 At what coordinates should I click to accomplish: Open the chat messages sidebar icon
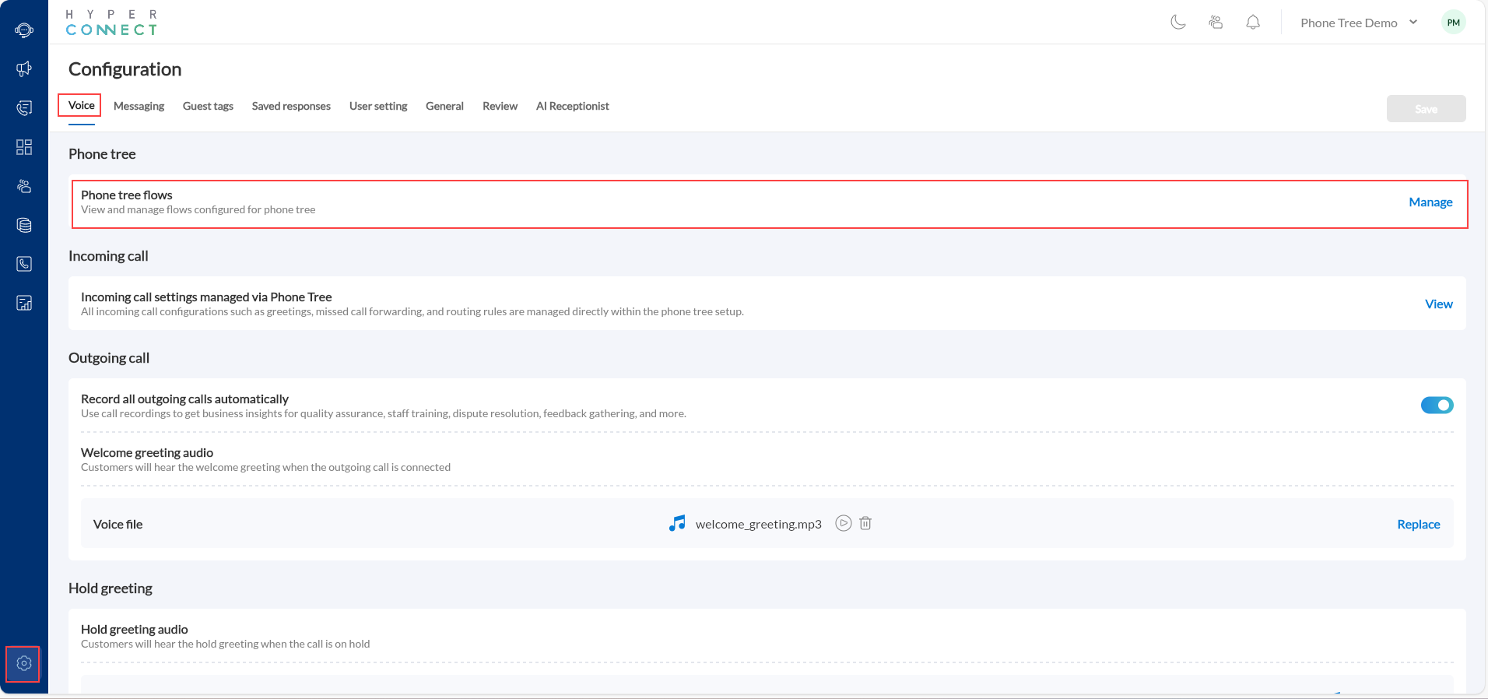tap(24, 108)
